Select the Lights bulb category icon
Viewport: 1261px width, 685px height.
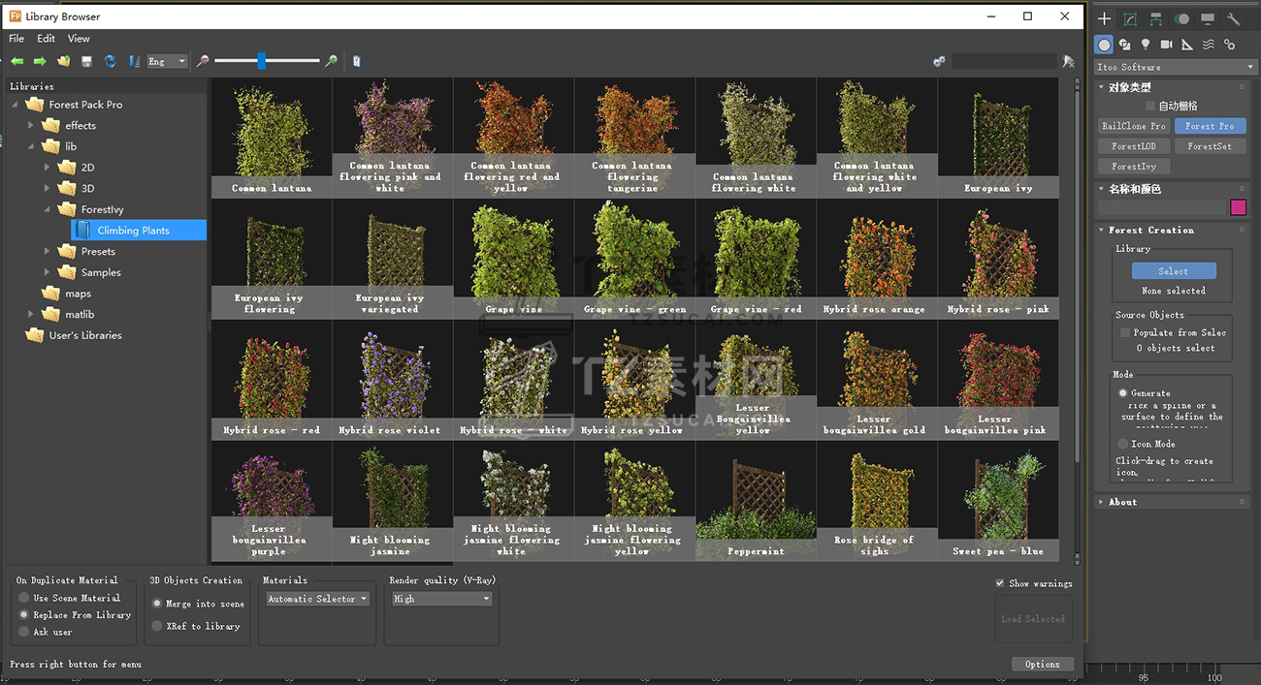pyautogui.click(x=1146, y=45)
